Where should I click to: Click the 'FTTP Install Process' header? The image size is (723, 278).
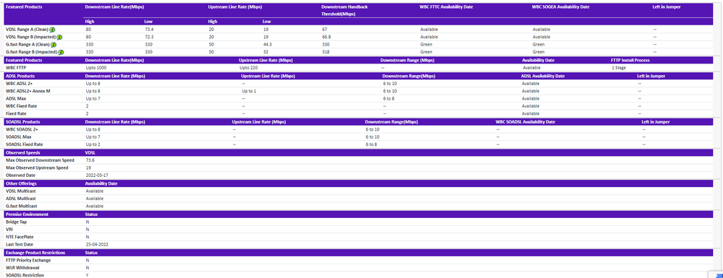coord(630,61)
